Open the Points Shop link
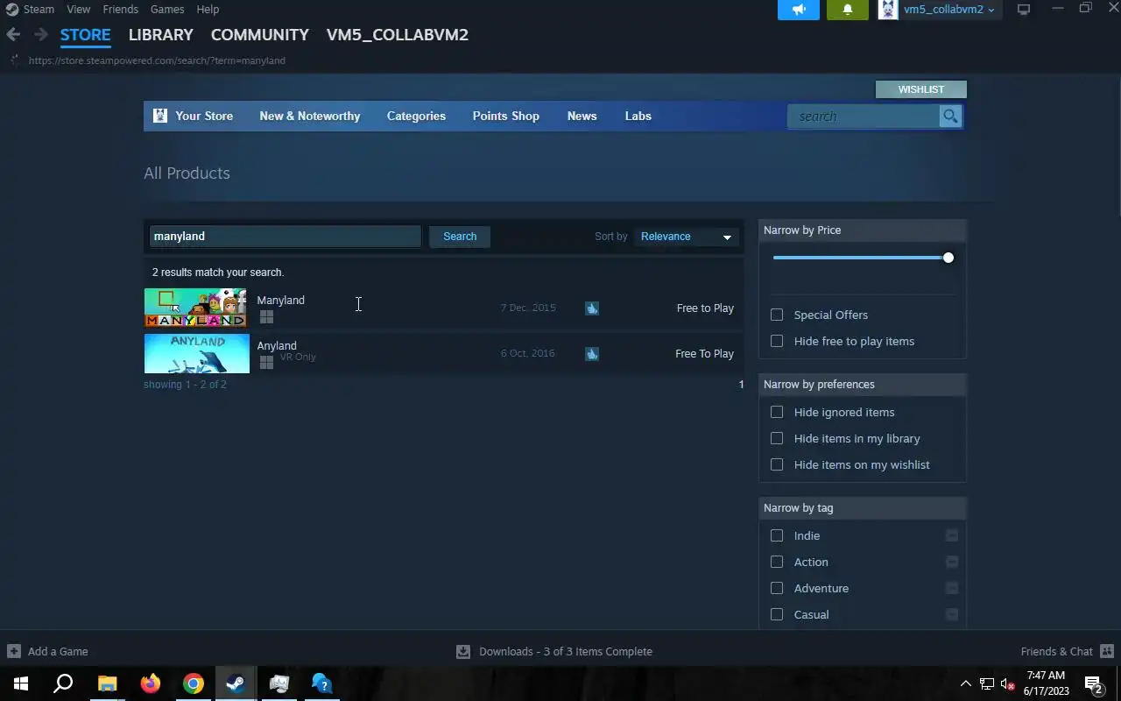Image resolution: width=1121 pixels, height=701 pixels. pos(505,116)
